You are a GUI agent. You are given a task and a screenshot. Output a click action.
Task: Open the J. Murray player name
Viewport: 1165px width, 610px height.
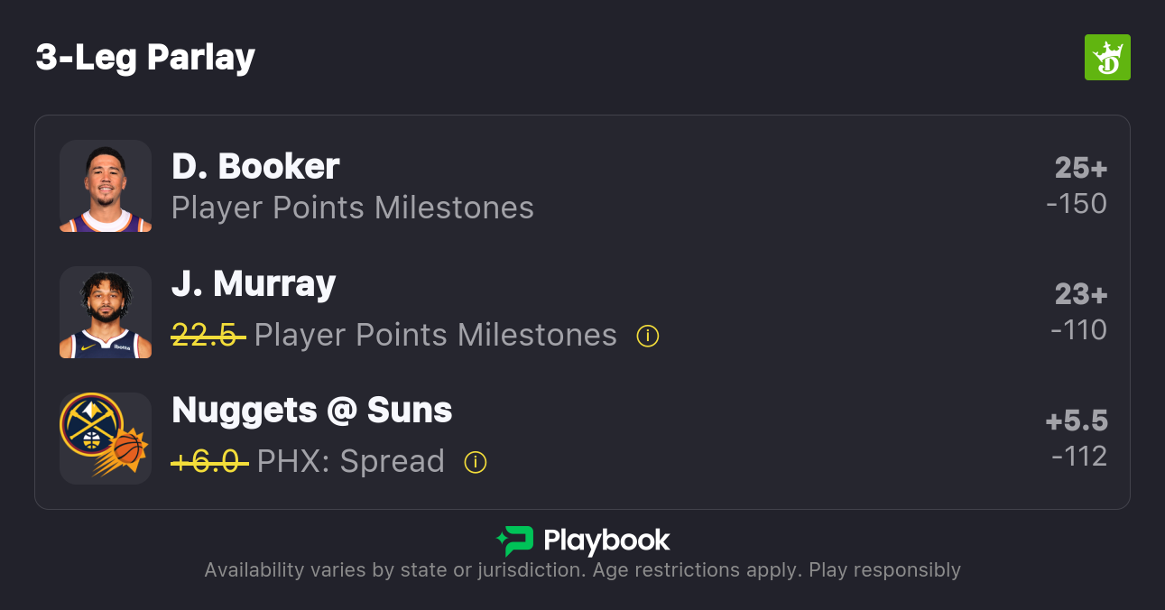coord(254,284)
